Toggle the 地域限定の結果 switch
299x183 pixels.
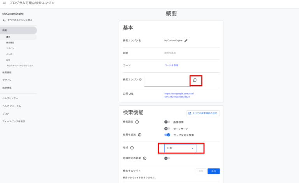coord(167,159)
